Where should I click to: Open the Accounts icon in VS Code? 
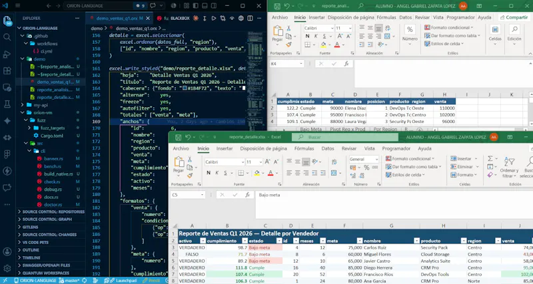pyautogui.click(x=7, y=251)
